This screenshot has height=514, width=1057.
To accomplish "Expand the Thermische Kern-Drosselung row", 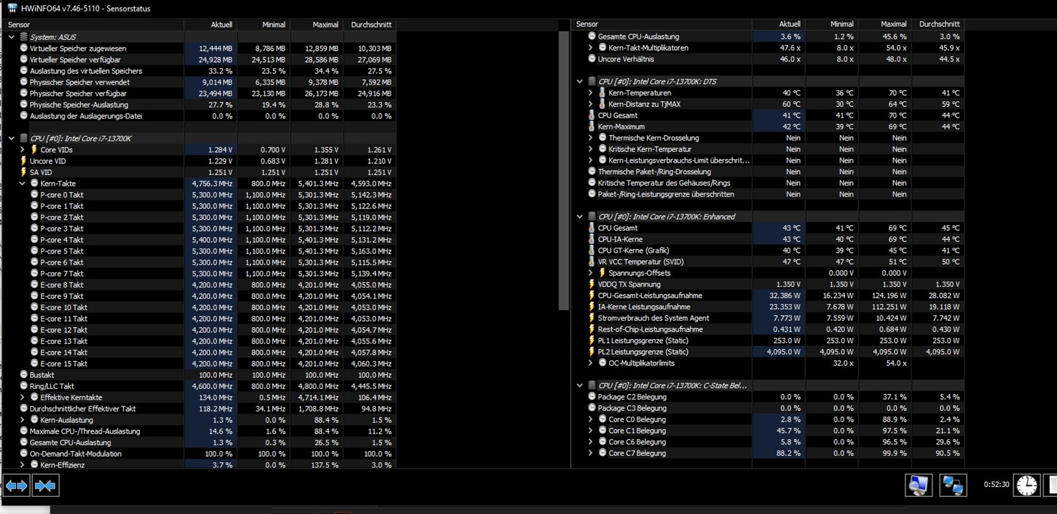I will click(x=591, y=138).
